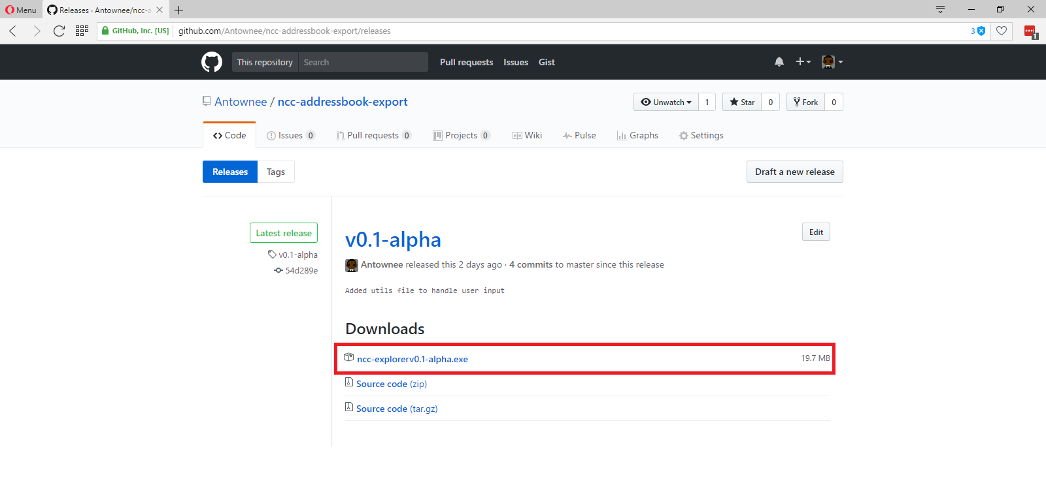Open the v0.1-alpha tag link in sidebar
Viewport: 1046px width, 483px height.
coord(293,255)
